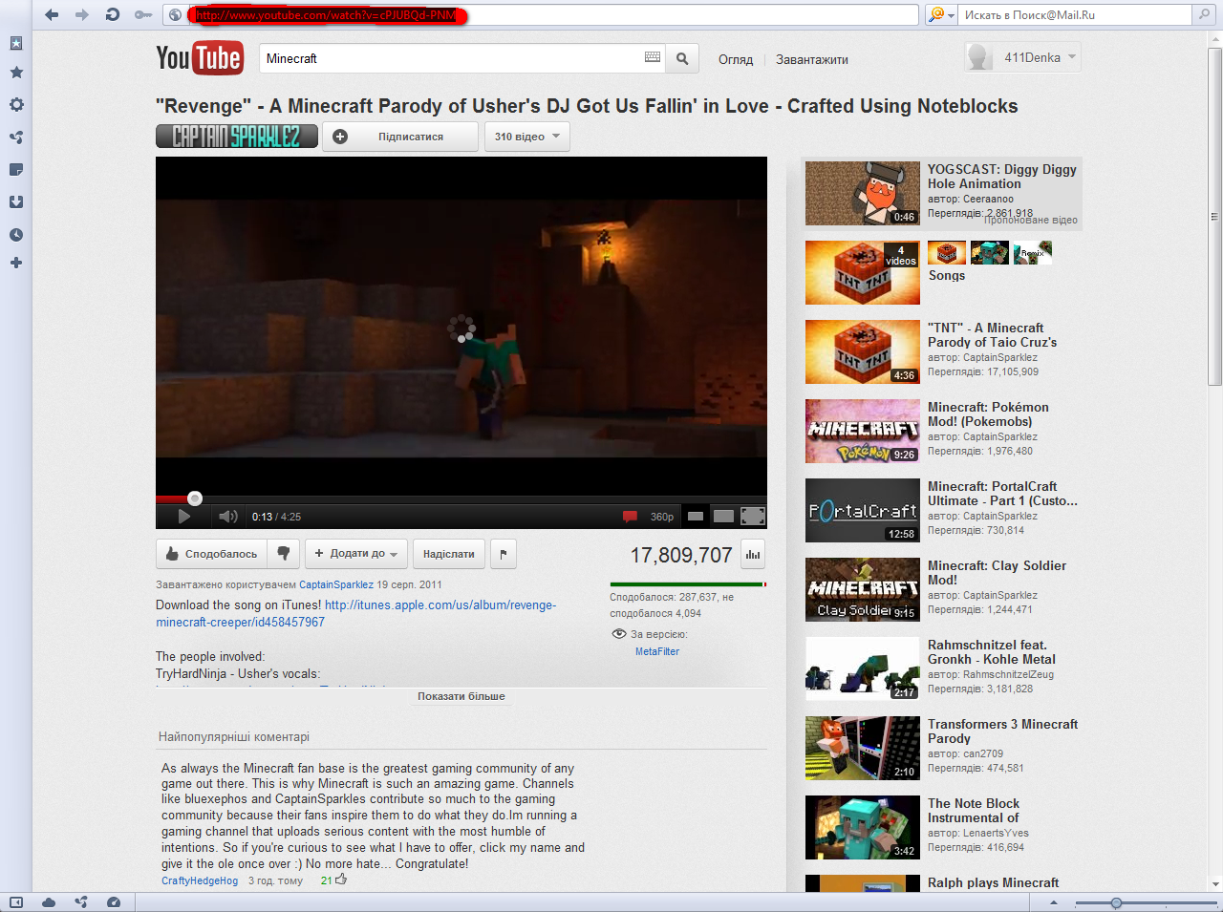Flag the video with the flag icon
The width and height of the screenshot is (1223, 912).
tap(504, 554)
